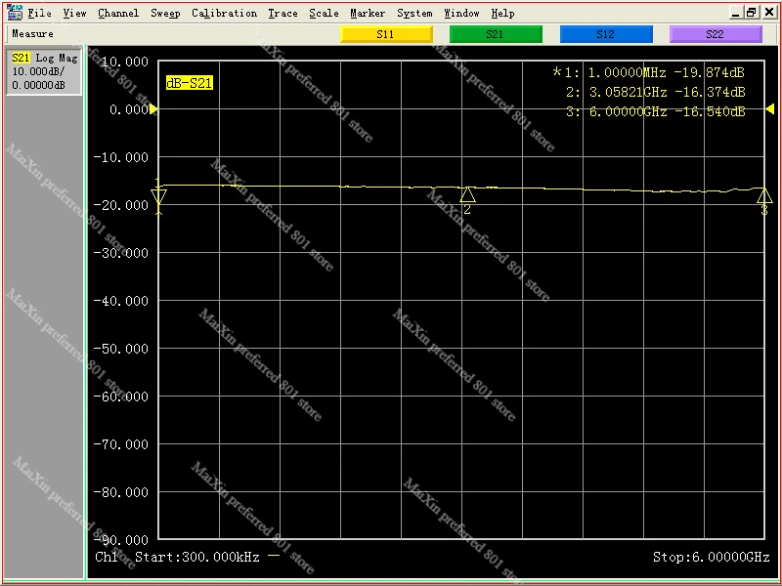Click the dB-S21 trace label
The image size is (782, 586).
[x=189, y=83]
